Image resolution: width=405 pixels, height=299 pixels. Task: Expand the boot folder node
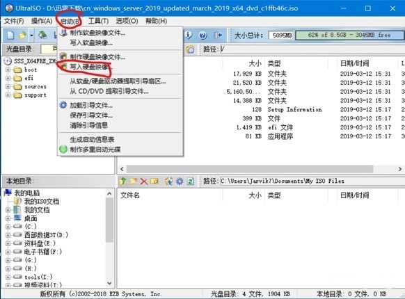[8, 70]
